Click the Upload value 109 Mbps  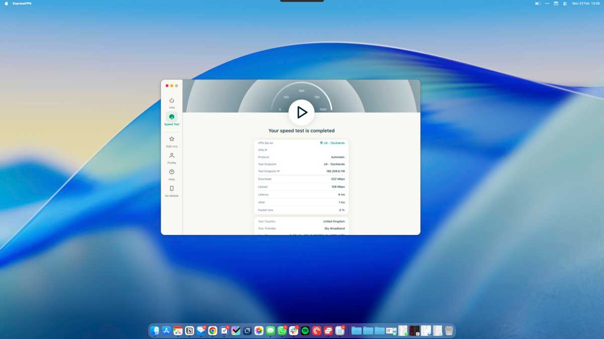(338, 187)
